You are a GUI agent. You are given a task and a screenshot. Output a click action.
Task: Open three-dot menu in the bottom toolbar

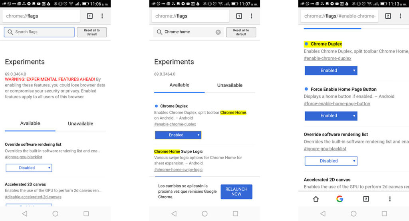click(x=390, y=199)
